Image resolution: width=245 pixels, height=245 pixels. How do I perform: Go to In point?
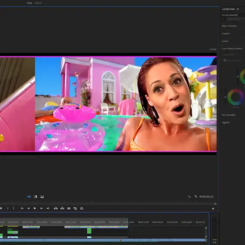(22, 208)
